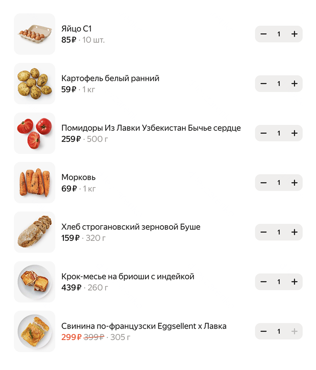This screenshot has height=370, width=316.
Task: Add one more Картофель белый ранний
Action: tap(294, 84)
